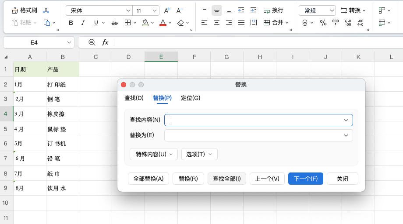Click 上一个(V) previous button
Screen dimensions: 403x224
click(x=267, y=179)
